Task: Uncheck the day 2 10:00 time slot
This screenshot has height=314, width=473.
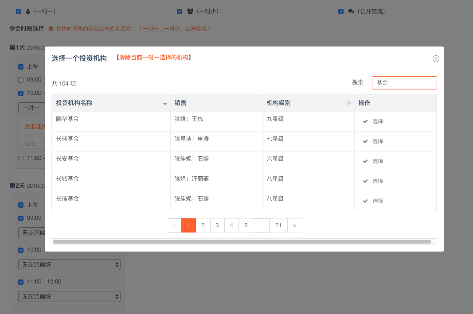Action: pyautogui.click(x=21, y=250)
